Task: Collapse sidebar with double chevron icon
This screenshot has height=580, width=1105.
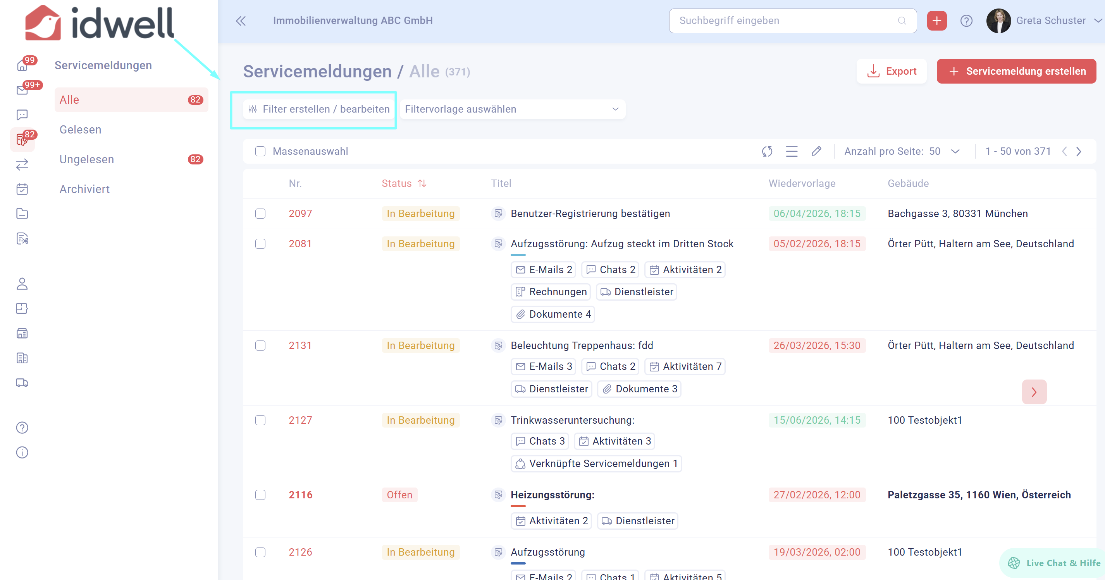Action: (241, 21)
